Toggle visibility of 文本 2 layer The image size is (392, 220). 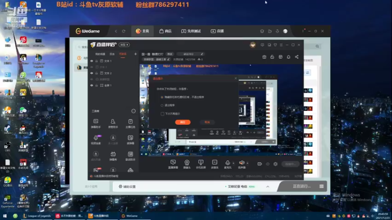(92, 73)
